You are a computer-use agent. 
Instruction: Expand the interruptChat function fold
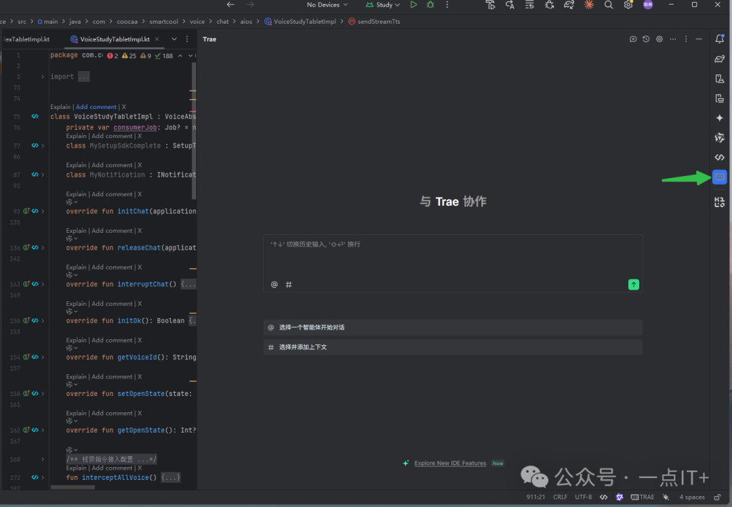click(43, 284)
